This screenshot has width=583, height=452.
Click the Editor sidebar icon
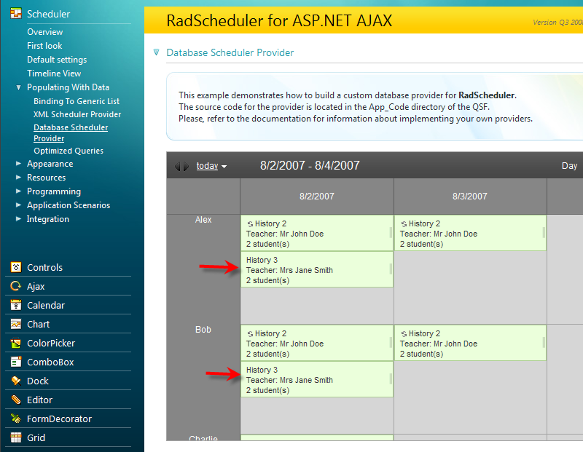pos(15,400)
